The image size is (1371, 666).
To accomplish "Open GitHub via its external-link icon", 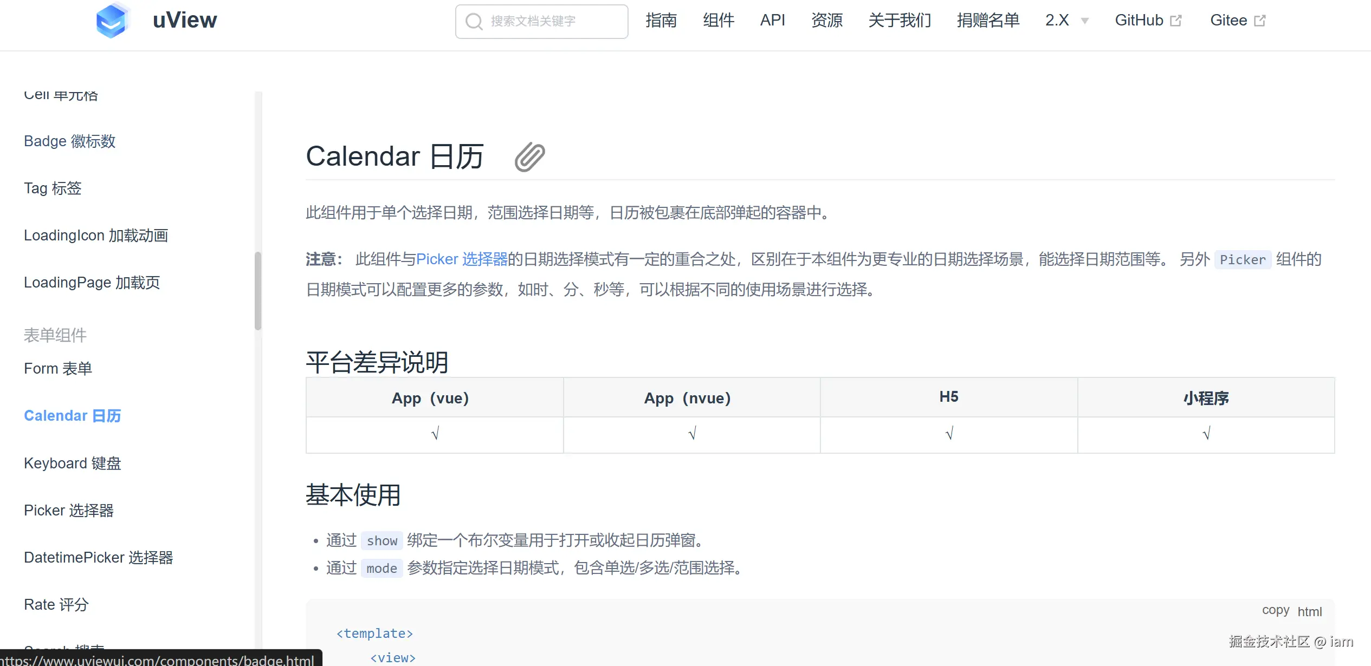I will [x=1176, y=19].
